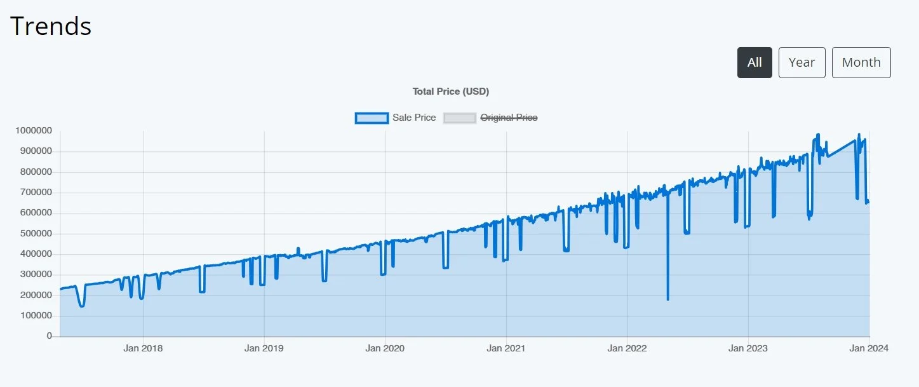
Task: Click the Jan 2020 axis label
Action: (x=385, y=348)
